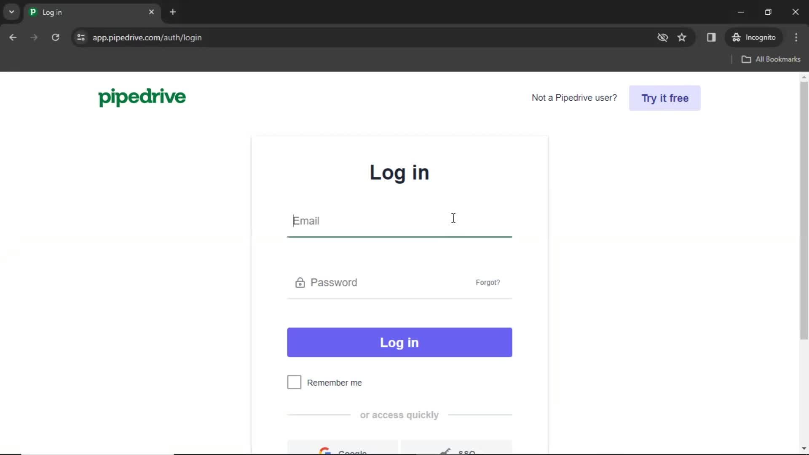Click the address bar URL field
The image size is (809, 455).
click(147, 37)
